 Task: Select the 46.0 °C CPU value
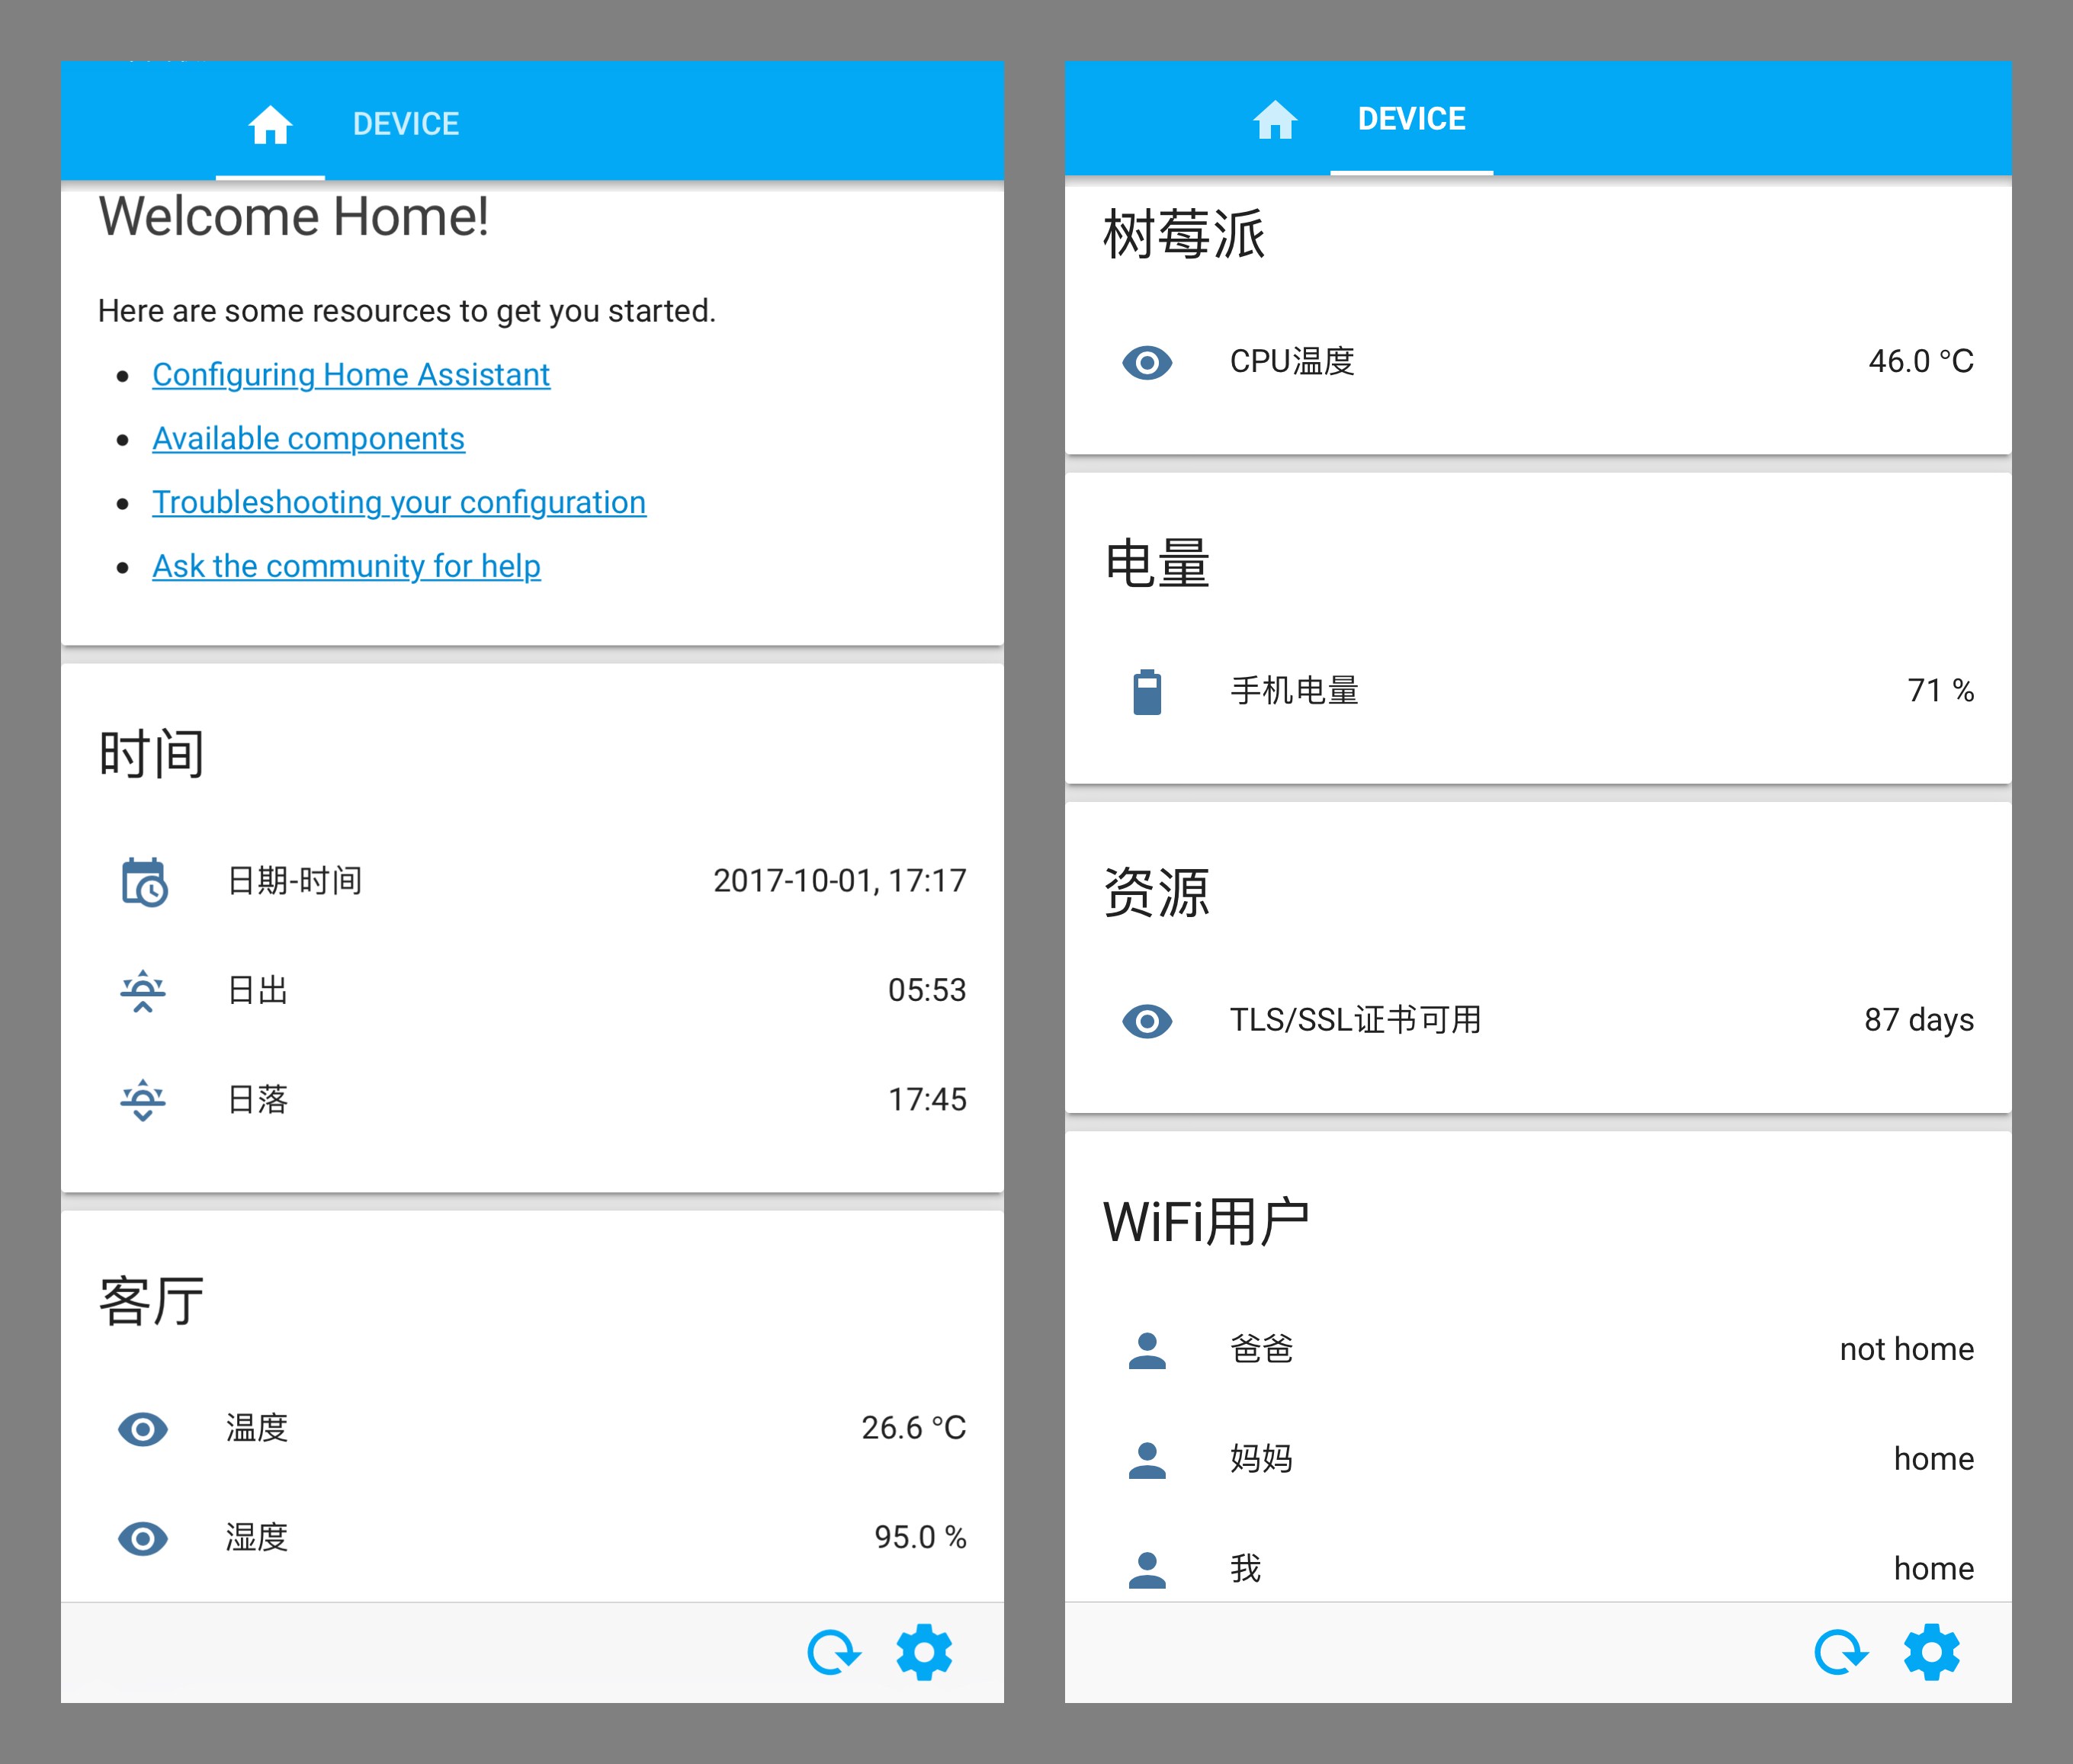(x=1921, y=361)
